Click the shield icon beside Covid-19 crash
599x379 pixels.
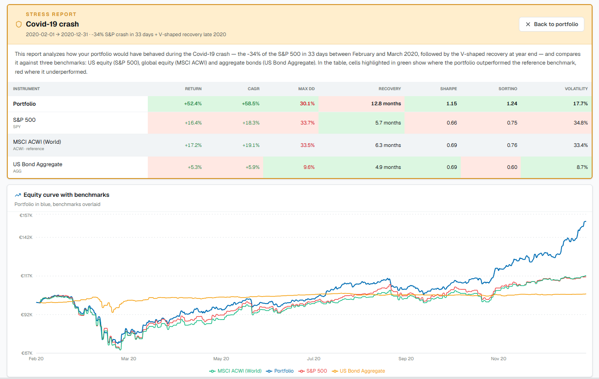[x=19, y=24]
